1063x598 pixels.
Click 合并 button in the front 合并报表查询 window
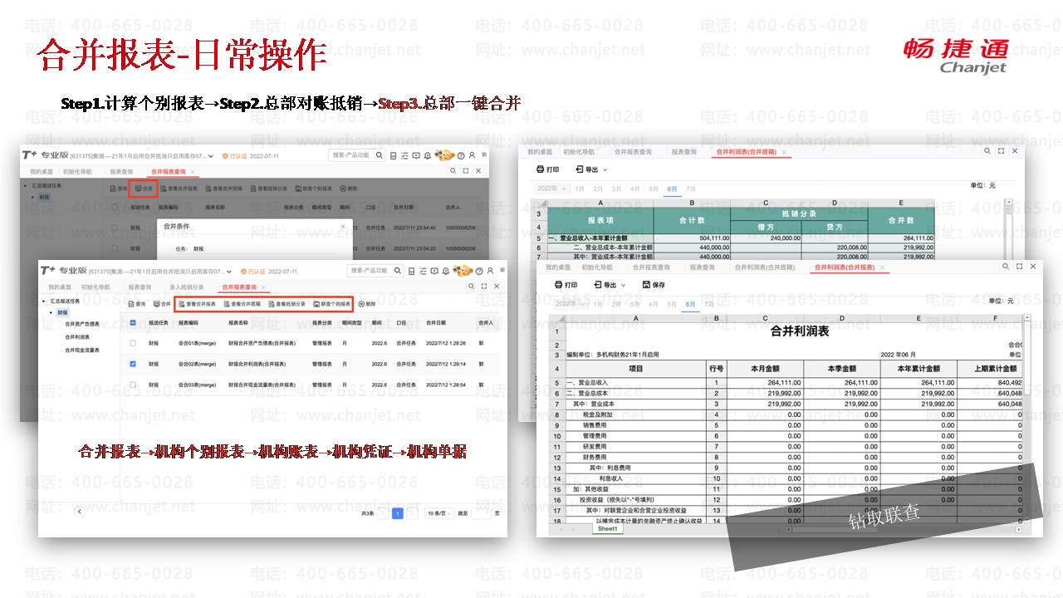point(162,304)
